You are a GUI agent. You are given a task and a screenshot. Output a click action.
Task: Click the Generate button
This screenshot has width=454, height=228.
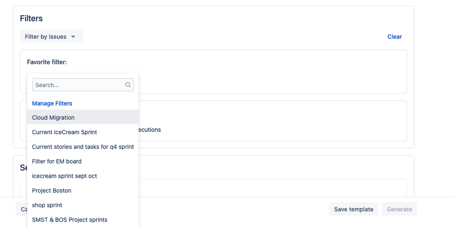click(x=399, y=209)
